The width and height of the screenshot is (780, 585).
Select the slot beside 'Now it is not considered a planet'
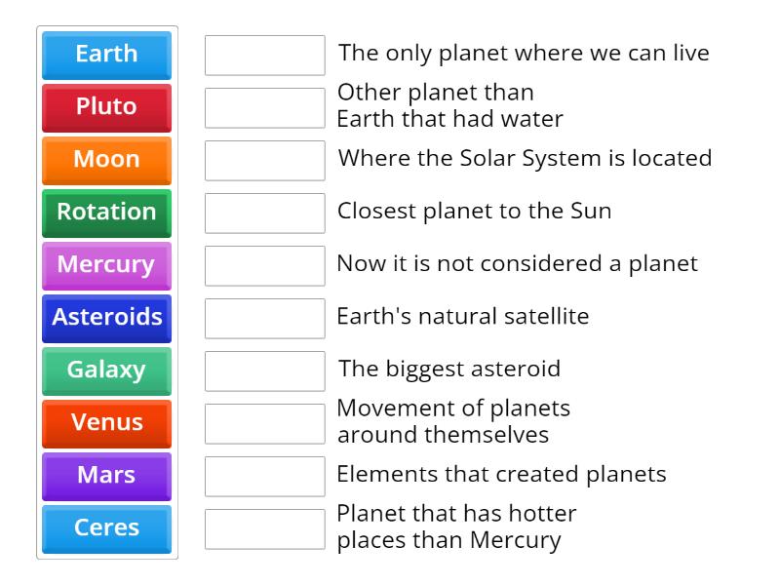click(x=264, y=265)
